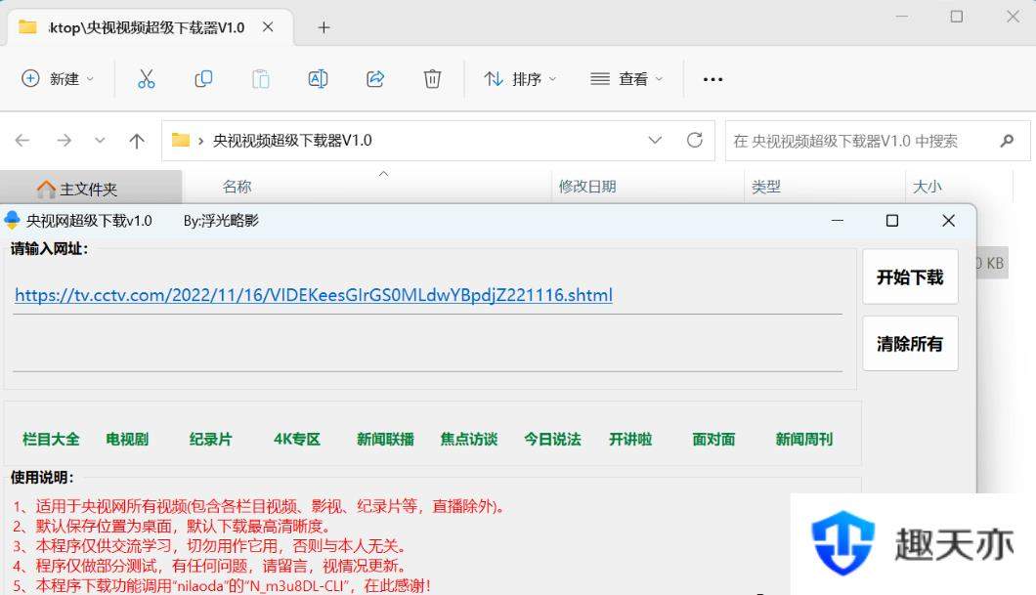Open the 电视剧 category link

[127, 439]
